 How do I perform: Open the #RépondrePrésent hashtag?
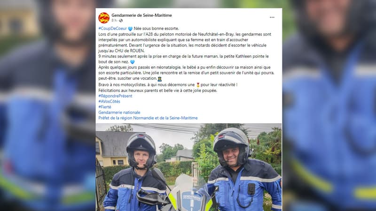tap(115, 96)
